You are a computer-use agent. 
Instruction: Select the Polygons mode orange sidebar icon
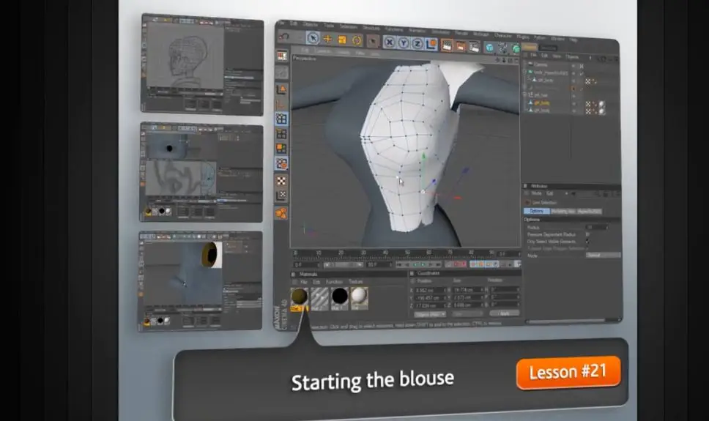[x=281, y=149]
